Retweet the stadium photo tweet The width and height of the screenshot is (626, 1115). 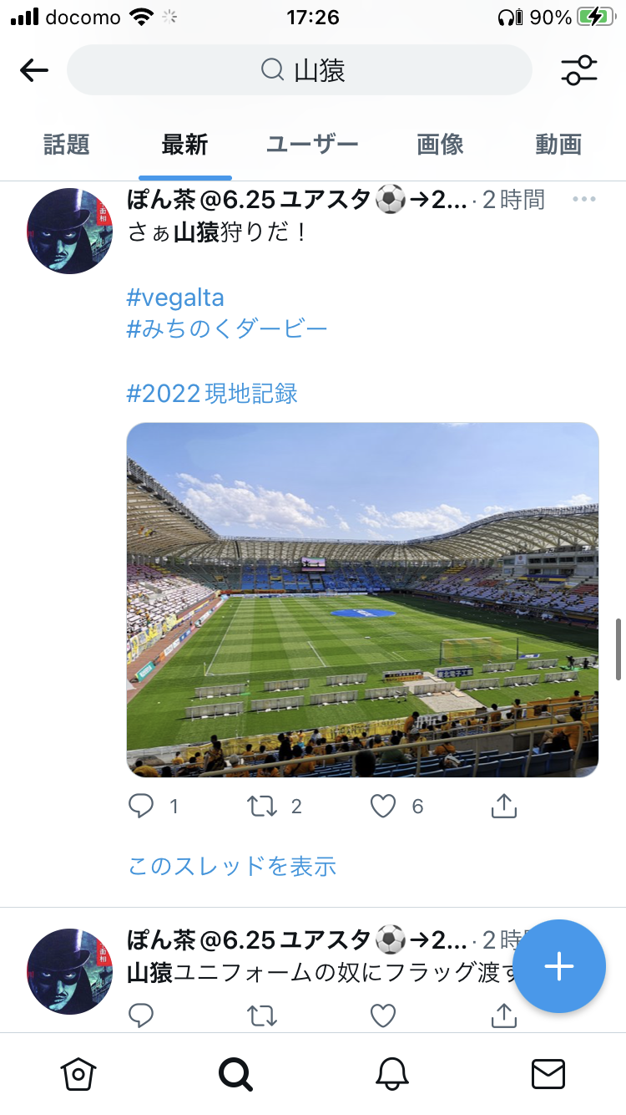coord(263,806)
